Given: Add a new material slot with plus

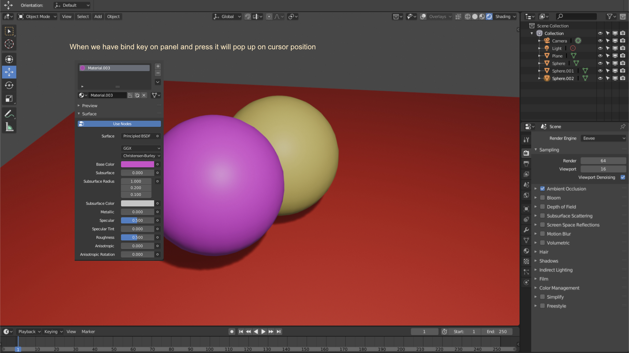Looking at the screenshot, I should [x=158, y=66].
